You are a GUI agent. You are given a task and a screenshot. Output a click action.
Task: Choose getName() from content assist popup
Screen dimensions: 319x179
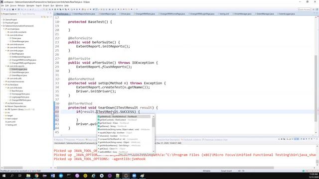(124, 126)
